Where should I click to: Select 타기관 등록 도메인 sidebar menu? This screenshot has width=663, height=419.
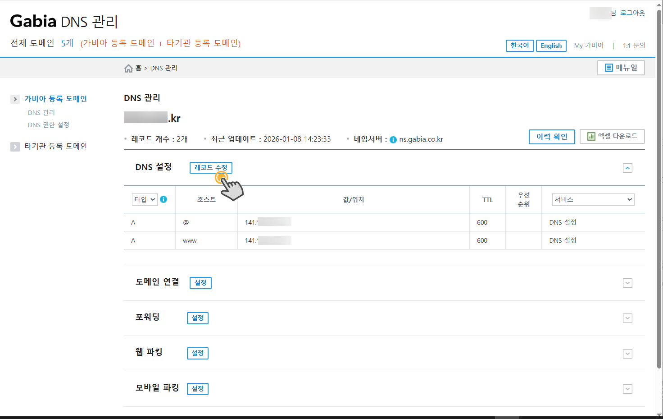pos(56,146)
